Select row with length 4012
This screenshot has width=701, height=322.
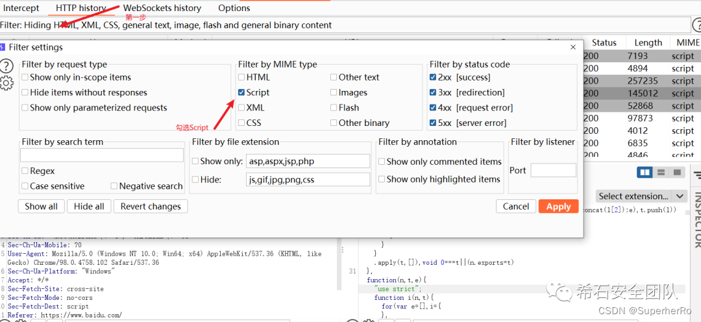[x=642, y=131]
